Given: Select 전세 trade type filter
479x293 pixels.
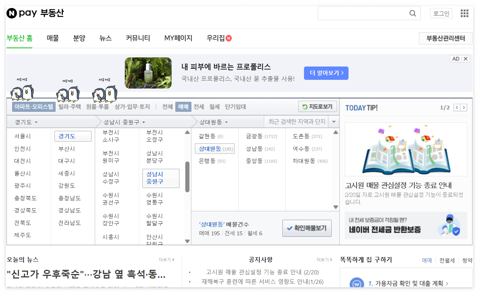Looking at the screenshot, I should tap(199, 107).
